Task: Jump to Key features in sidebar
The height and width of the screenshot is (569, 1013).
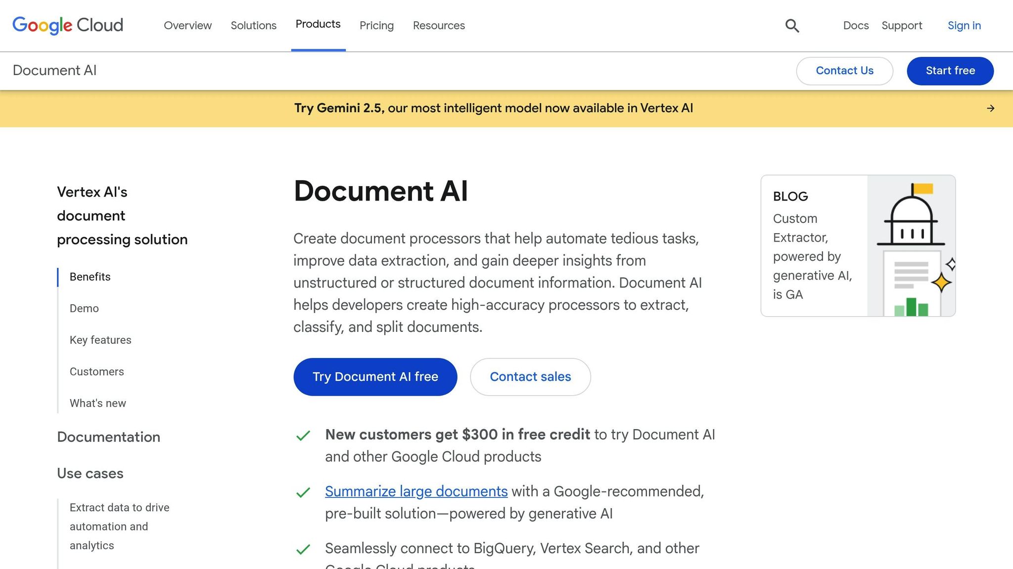Action: click(x=100, y=340)
